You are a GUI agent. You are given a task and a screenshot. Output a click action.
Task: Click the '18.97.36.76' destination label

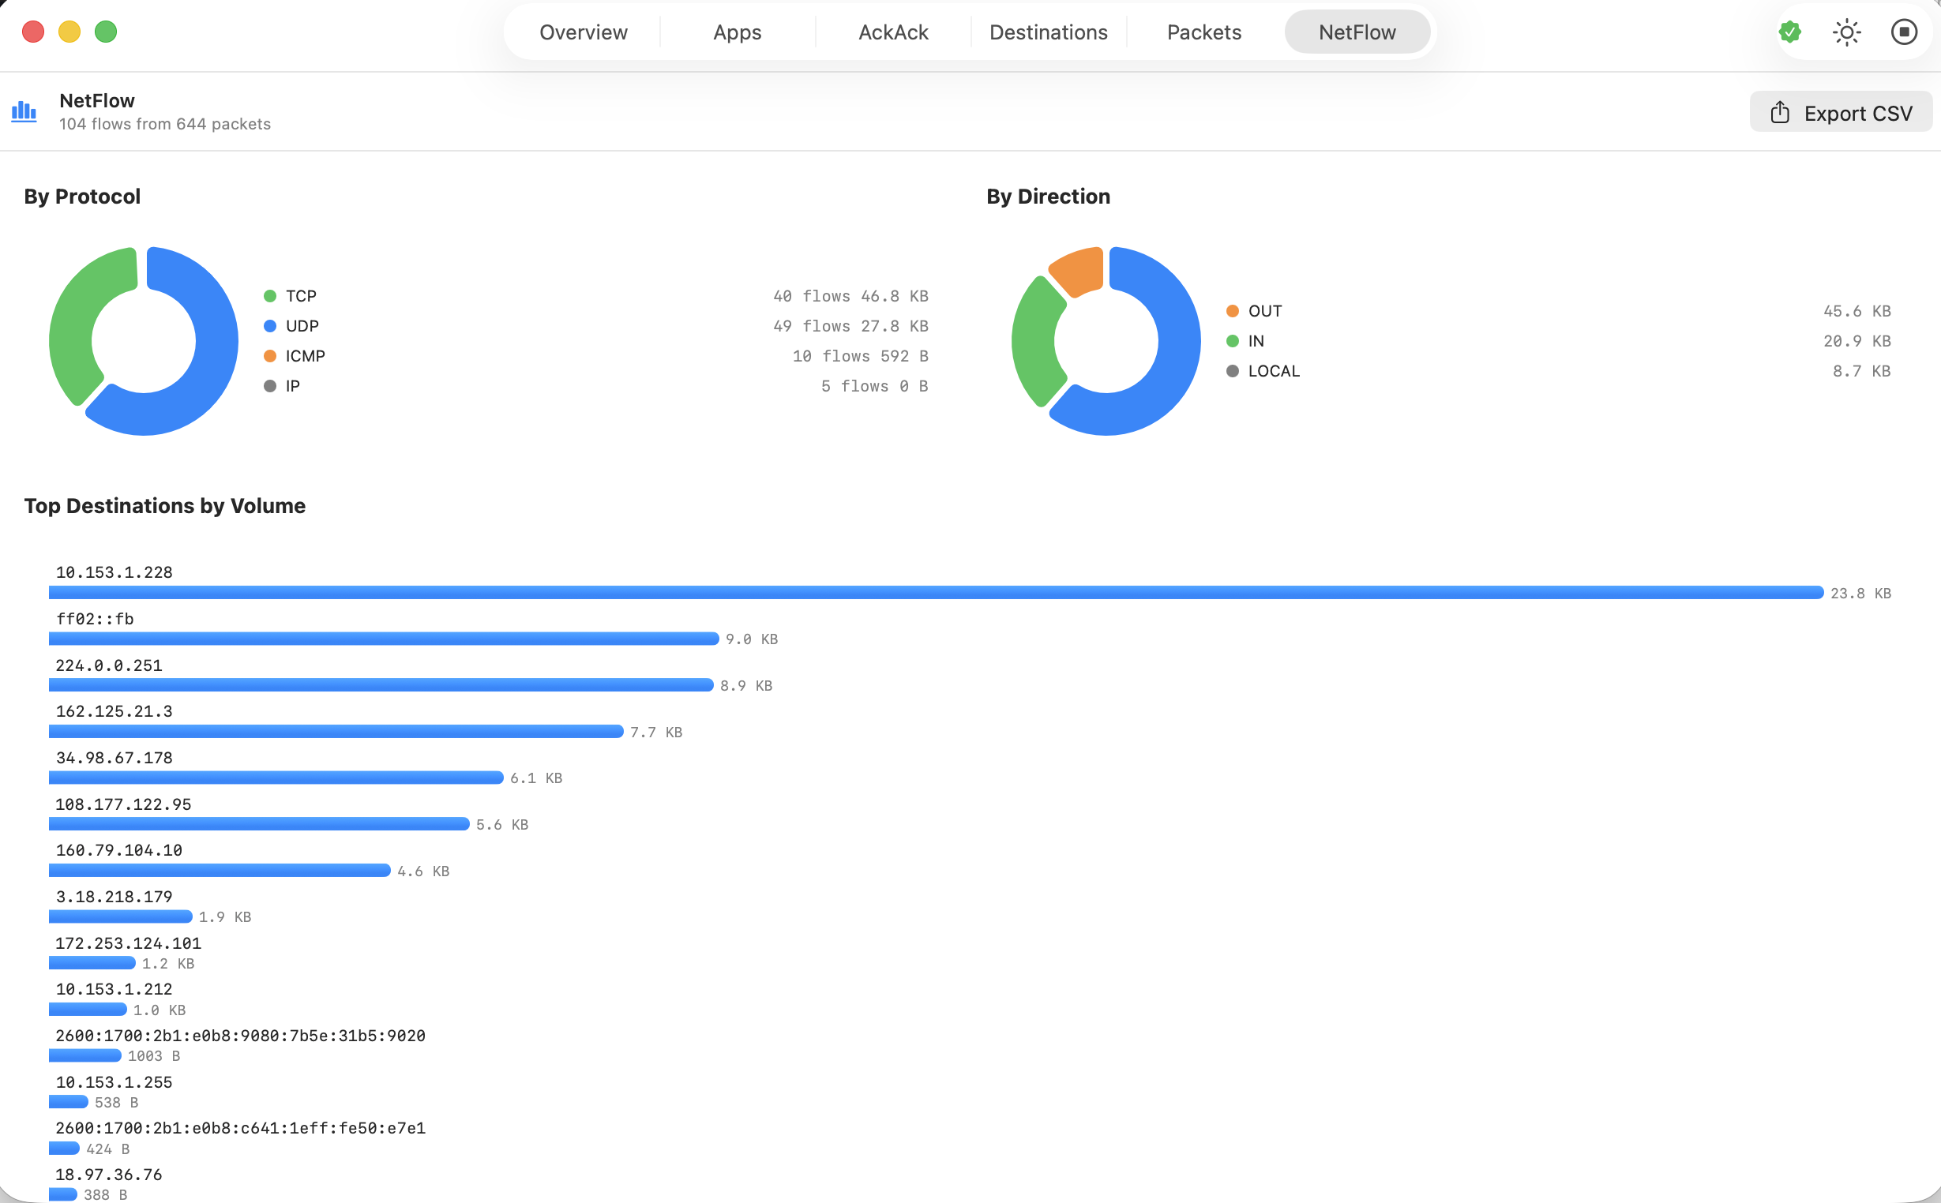pyautogui.click(x=109, y=1175)
